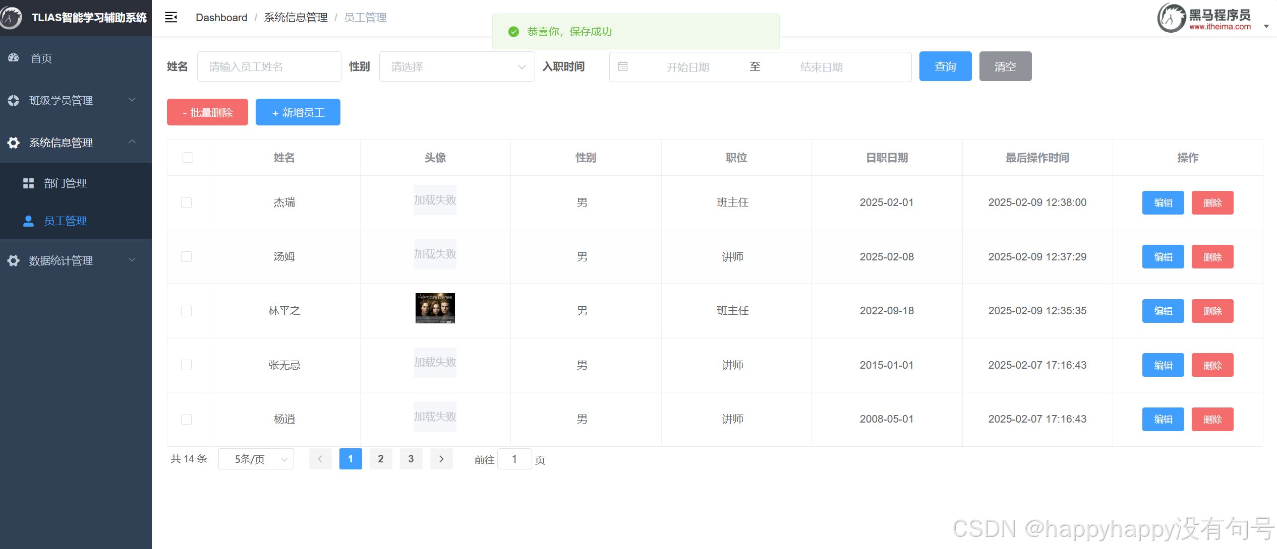Viewport: 1277px width, 549px height.
Task: Click the gear icon beside 数据统计管理
Action: (14, 260)
